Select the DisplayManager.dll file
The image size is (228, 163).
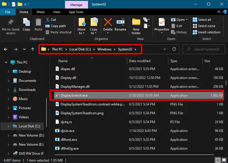(138, 87)
